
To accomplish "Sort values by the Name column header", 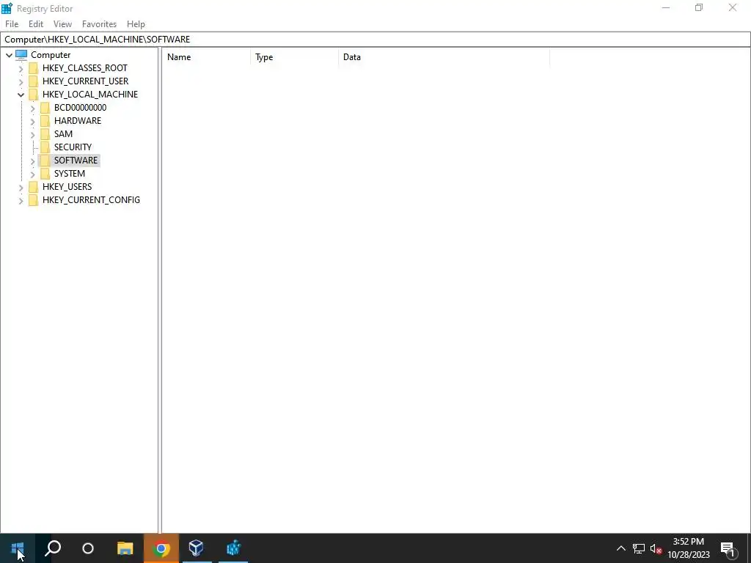I will [x=206, y=57].
